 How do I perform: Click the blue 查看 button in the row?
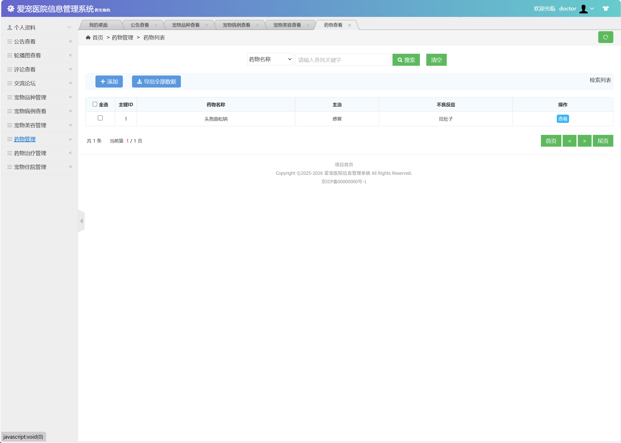tap(562, 119)
